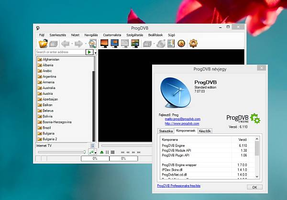Screen dimensions: 287x200
Task: Click the ProgDVB satellite dish logo in About dialog
Action: click(176, 93)
